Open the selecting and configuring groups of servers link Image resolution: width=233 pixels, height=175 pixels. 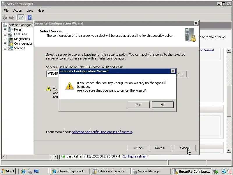102,132
